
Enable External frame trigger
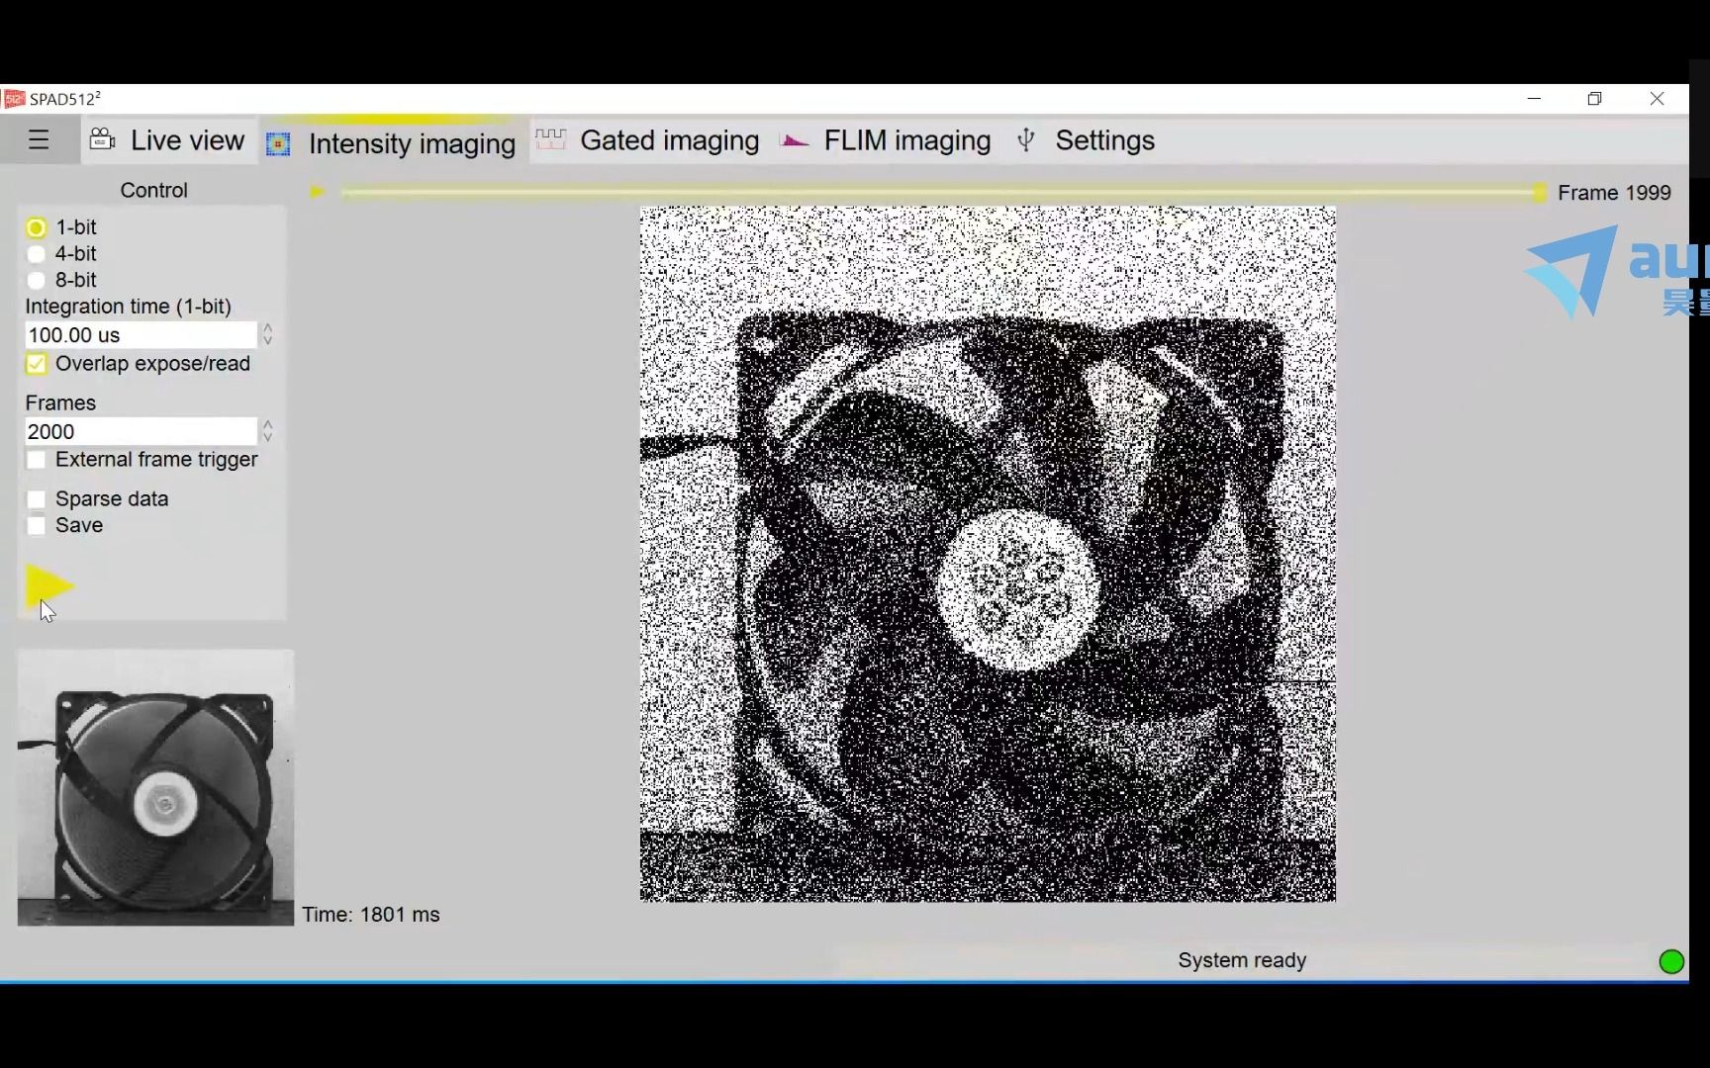[36, 459]
